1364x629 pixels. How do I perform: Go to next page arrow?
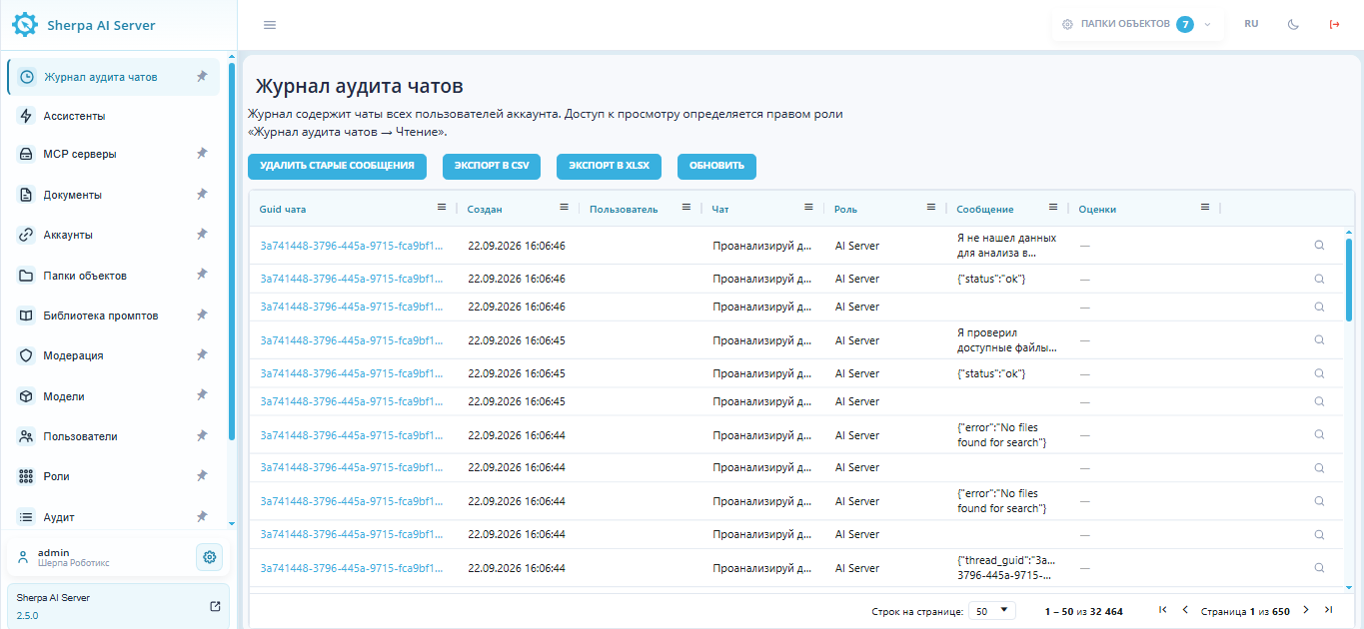tap(1305, 610)
